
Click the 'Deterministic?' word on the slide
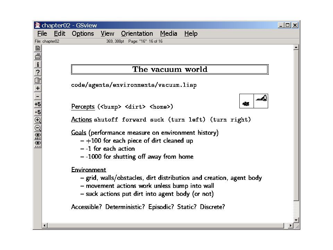point(125,207)
